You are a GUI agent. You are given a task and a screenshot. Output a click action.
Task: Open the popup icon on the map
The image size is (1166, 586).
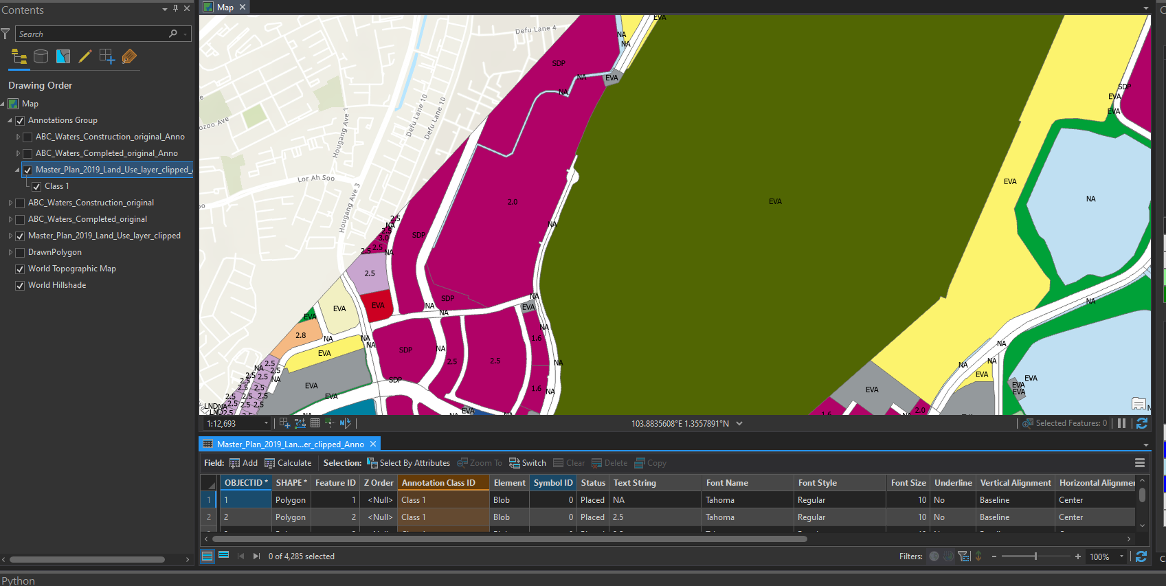click(1139, 404)
